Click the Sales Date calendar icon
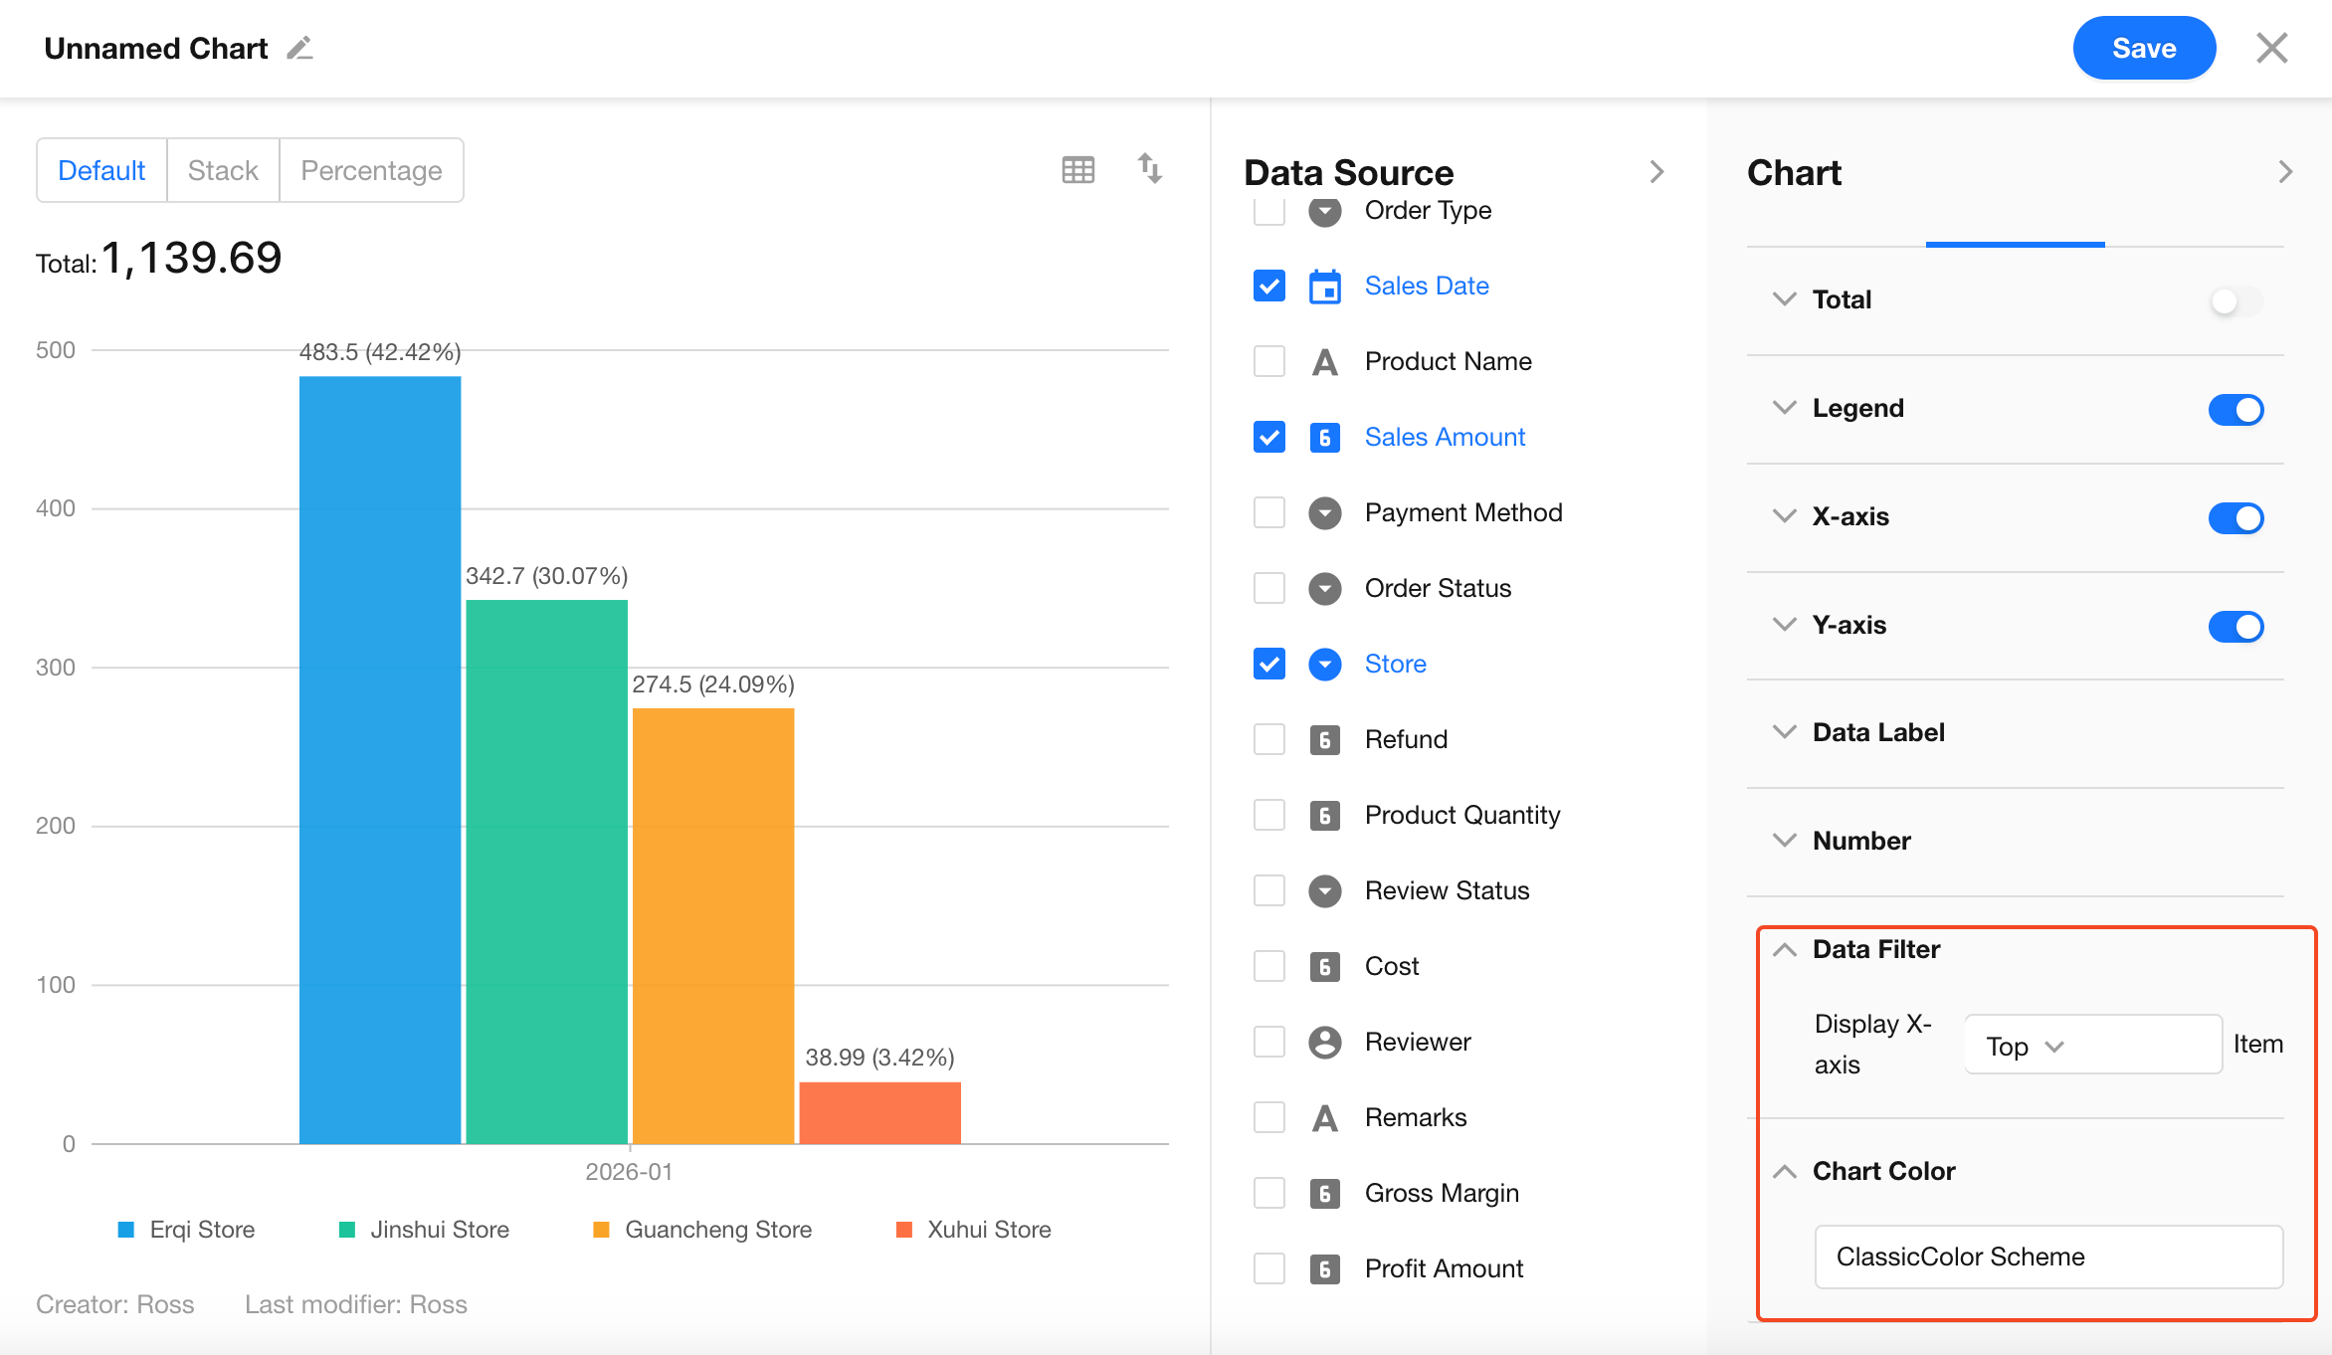2332x1355 pixels. 1324,287
